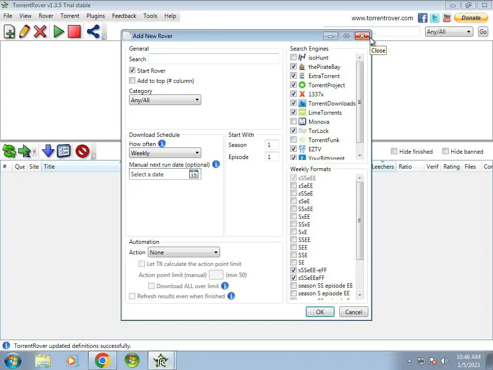Open the YouTube icon link
493x370 pixels.
point(447,18)
